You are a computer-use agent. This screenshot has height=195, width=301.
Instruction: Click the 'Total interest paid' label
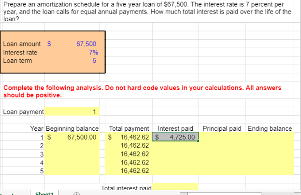(126, 188)
